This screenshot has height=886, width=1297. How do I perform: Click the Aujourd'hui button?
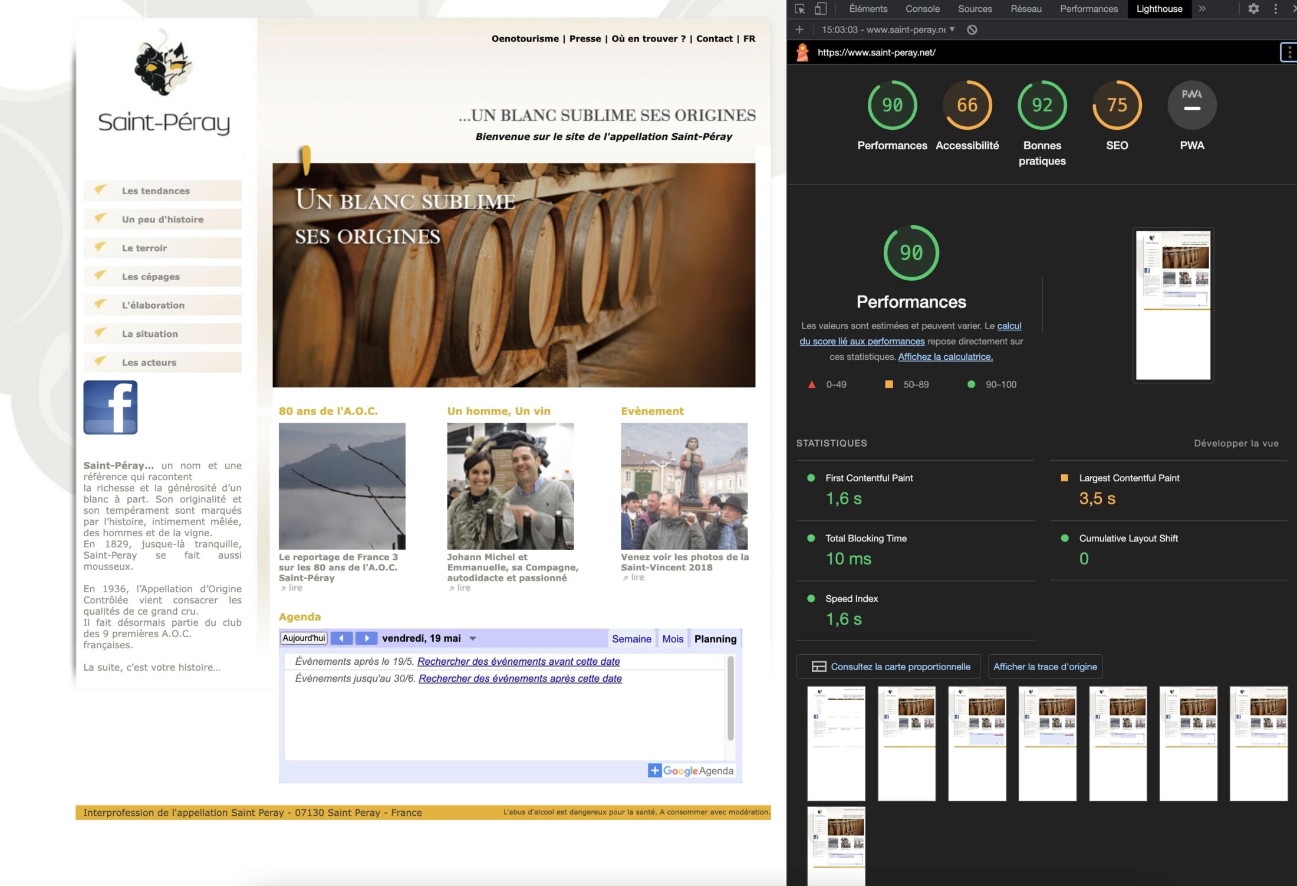click(304, 638)
